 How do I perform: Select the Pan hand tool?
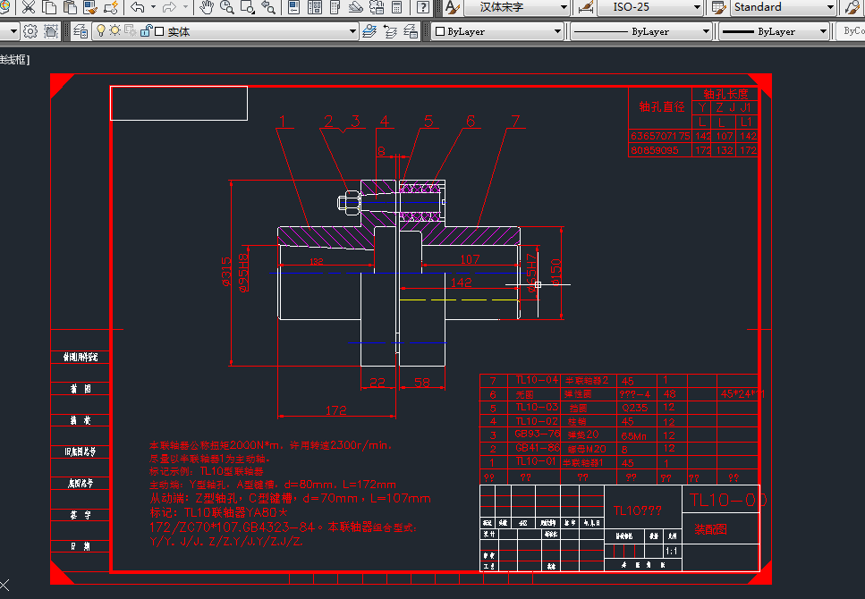[x=207, y=7]
